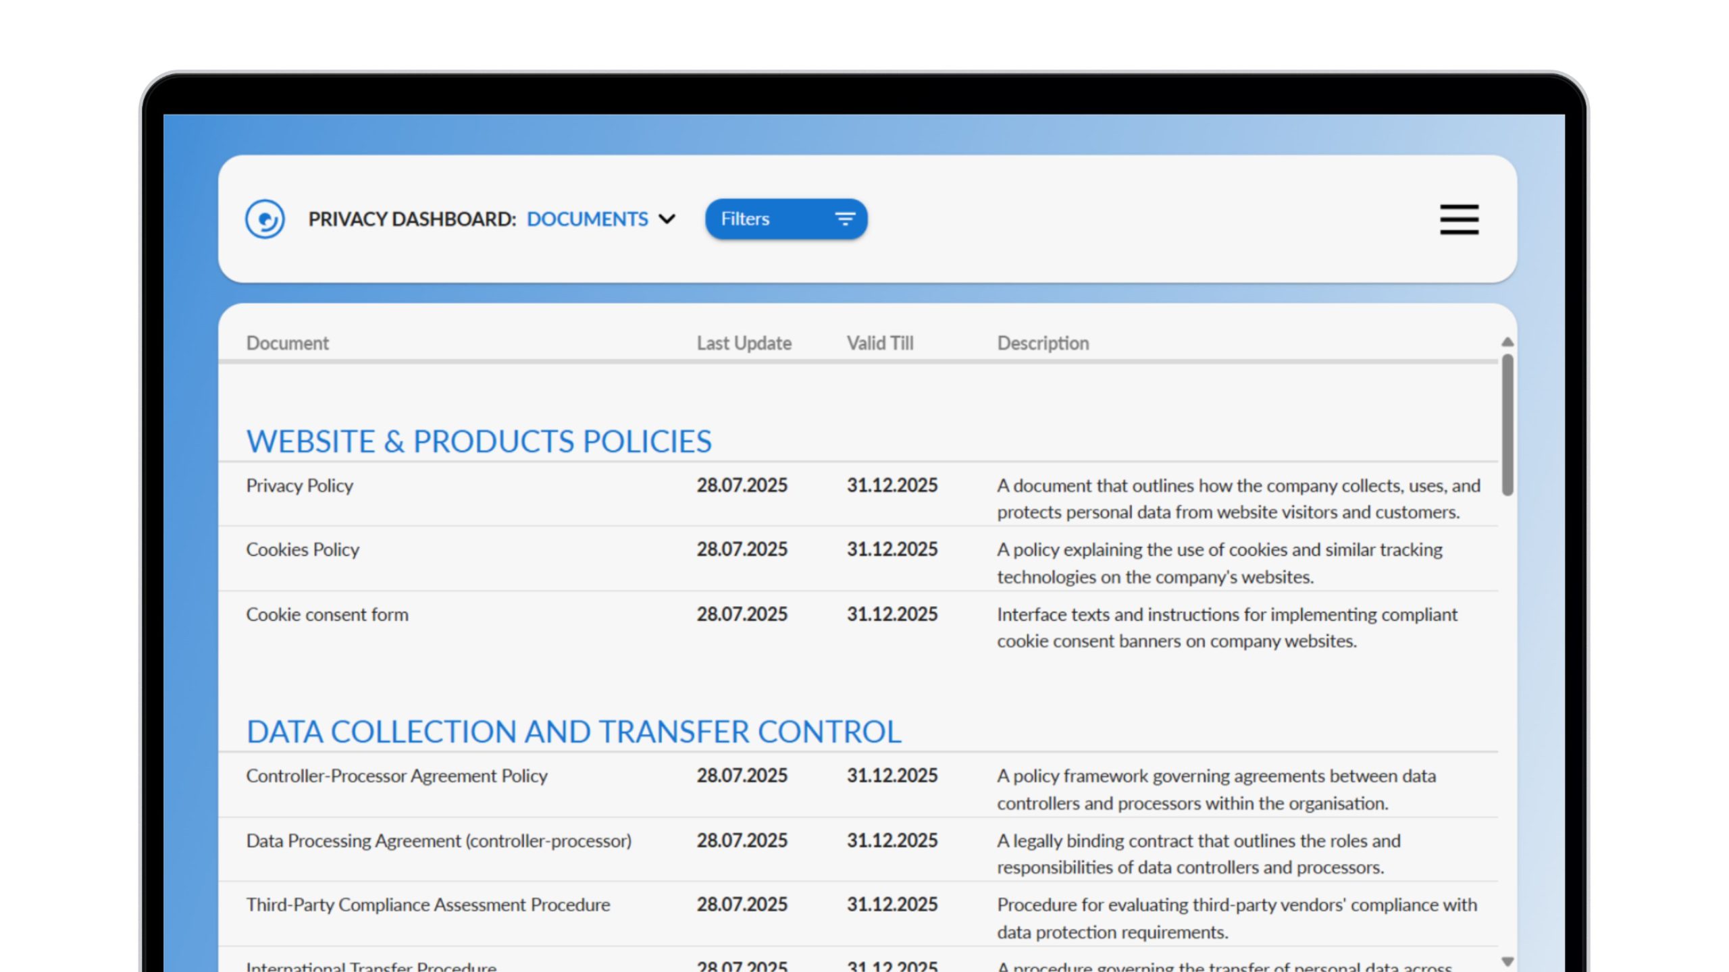The image size is (1729, 972).
Task: Open the Cookie consent form row
Action: (327, 614)
